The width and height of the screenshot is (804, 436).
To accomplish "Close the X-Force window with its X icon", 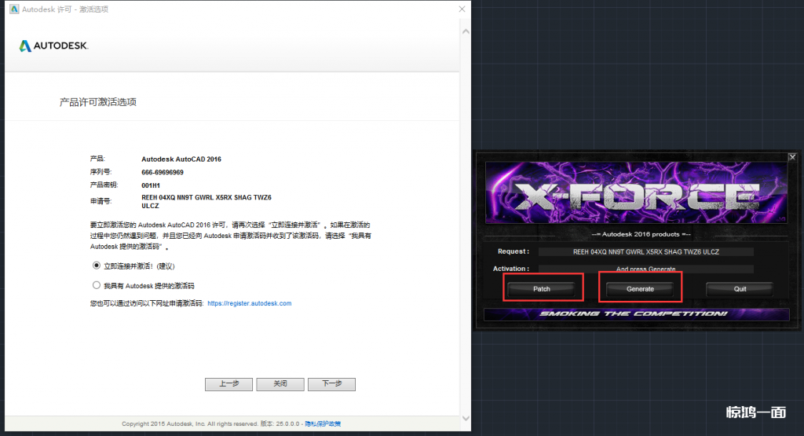I will 791,156.
